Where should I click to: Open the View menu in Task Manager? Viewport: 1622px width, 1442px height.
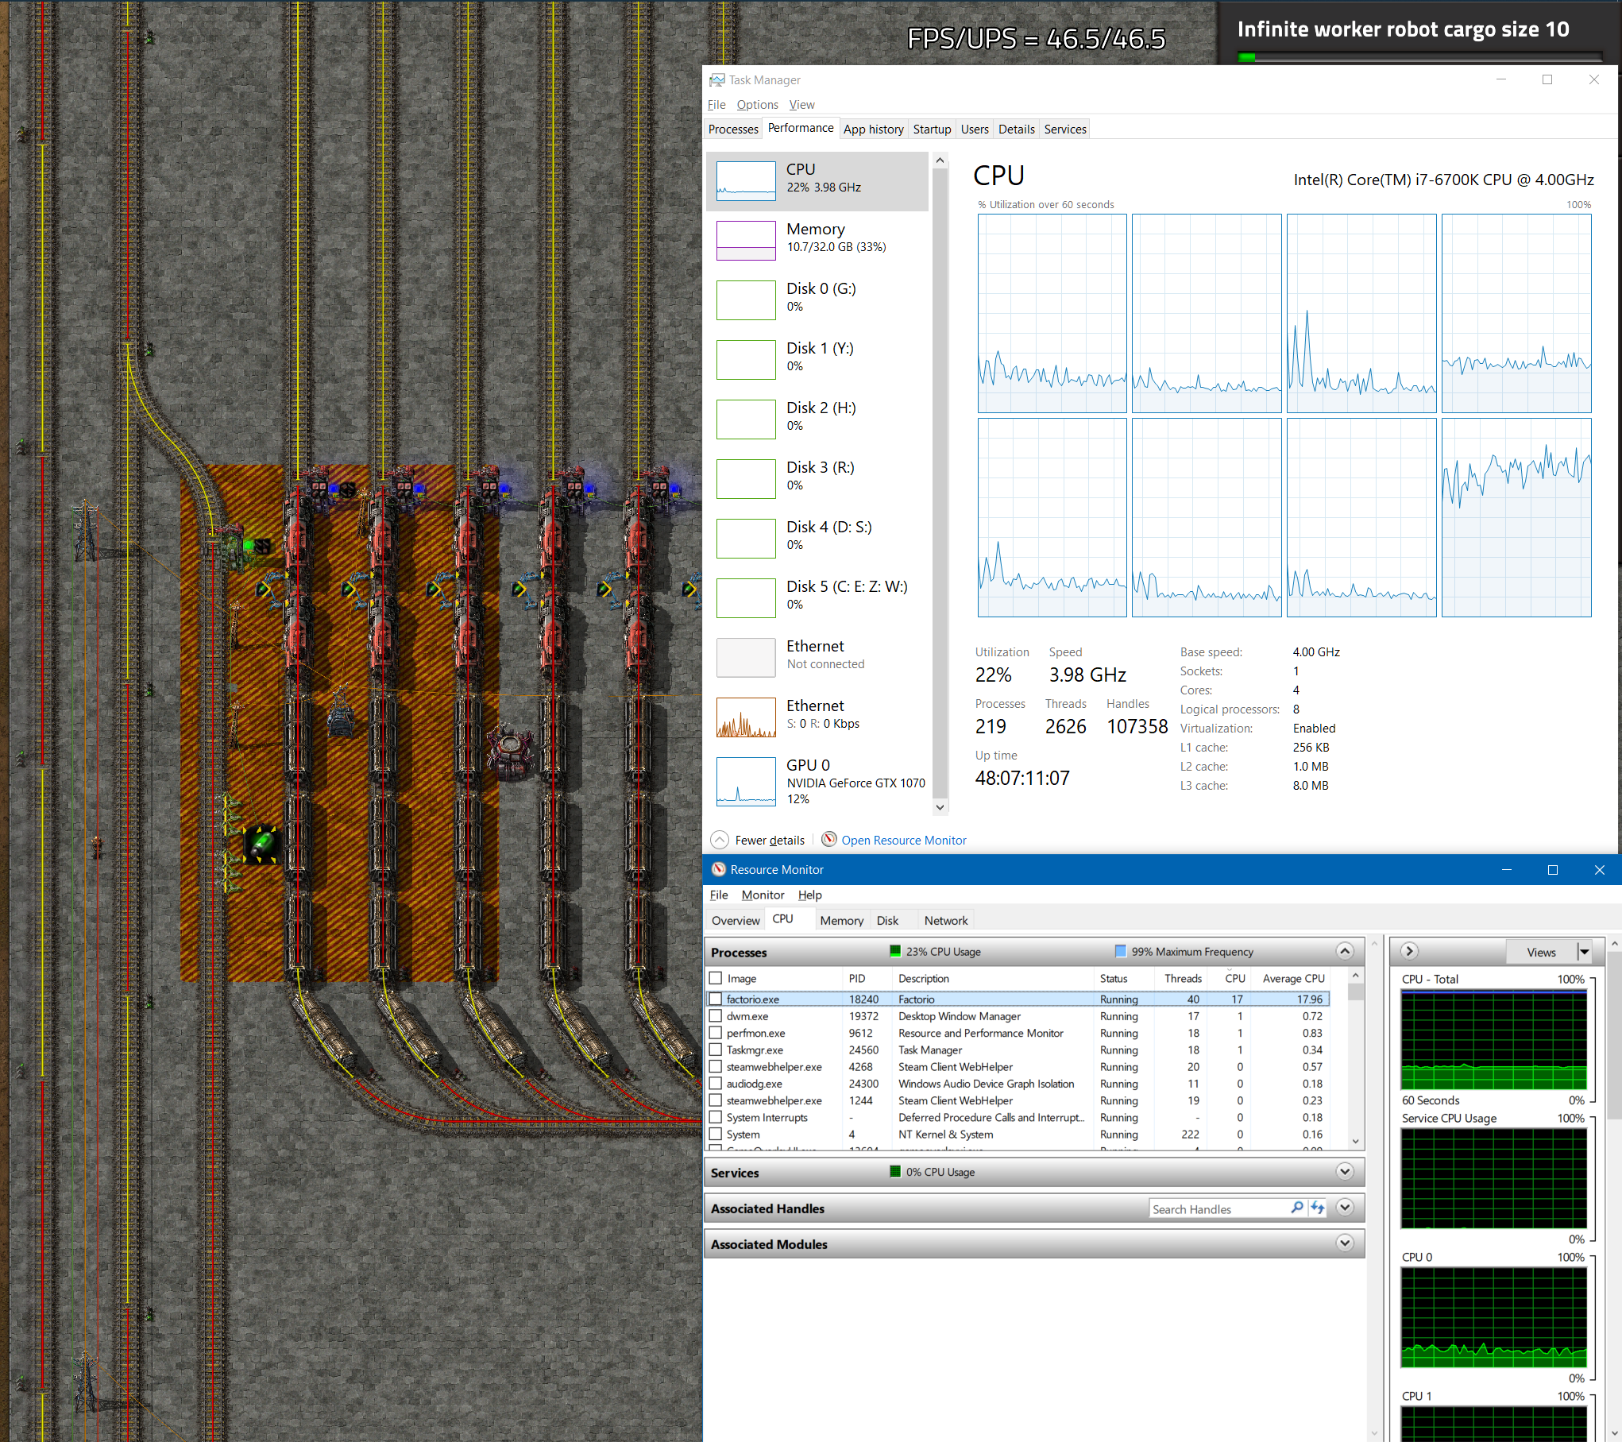(801, 104)
